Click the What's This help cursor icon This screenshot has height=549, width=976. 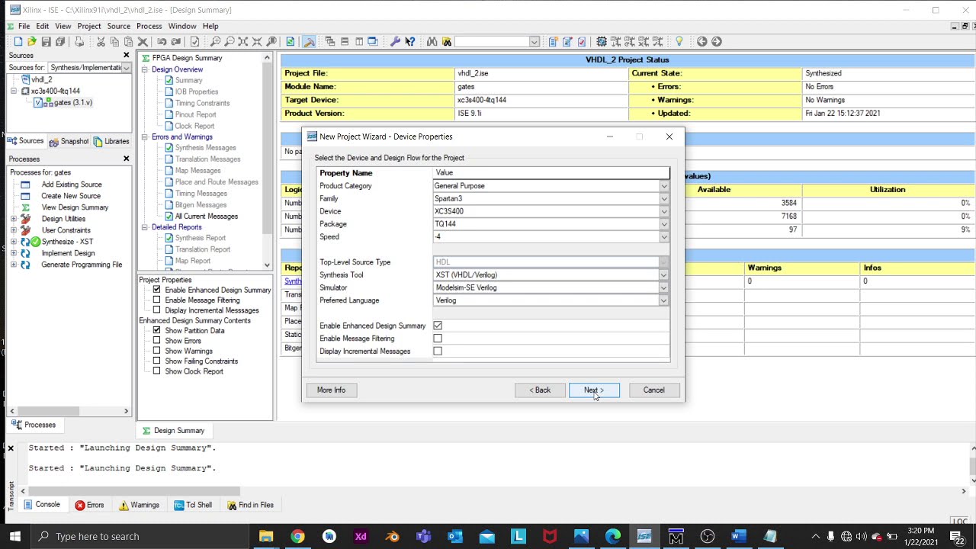[409, 41]
